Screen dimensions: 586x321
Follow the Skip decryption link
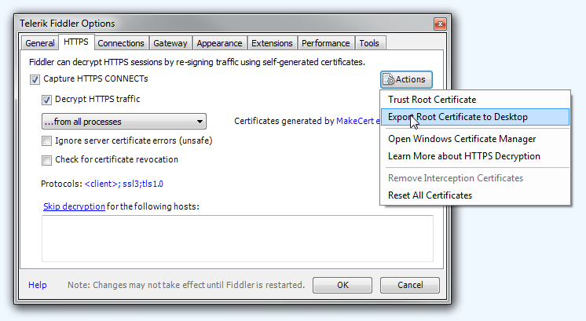coord(74,206)
